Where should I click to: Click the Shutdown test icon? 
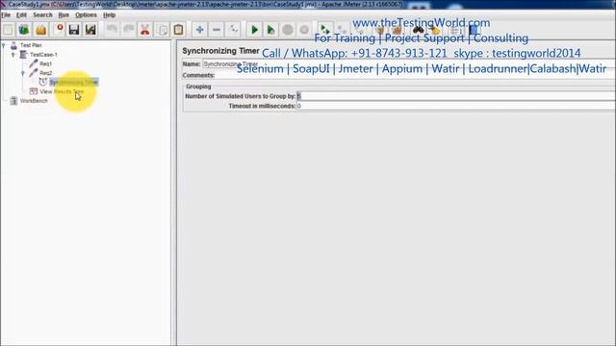[304, 30]
